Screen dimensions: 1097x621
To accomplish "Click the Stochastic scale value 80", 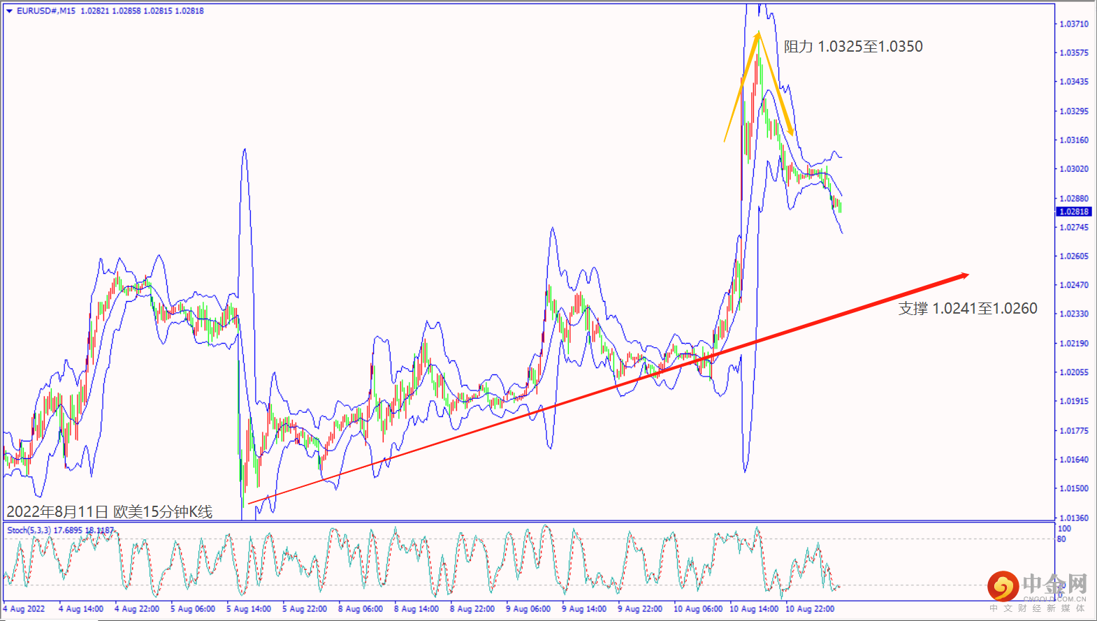I will tap(1062, 539).
